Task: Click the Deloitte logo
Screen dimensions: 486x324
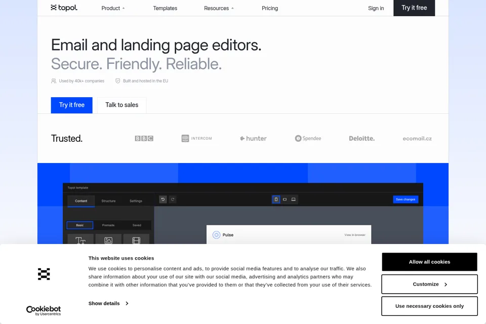Action: 361,138
